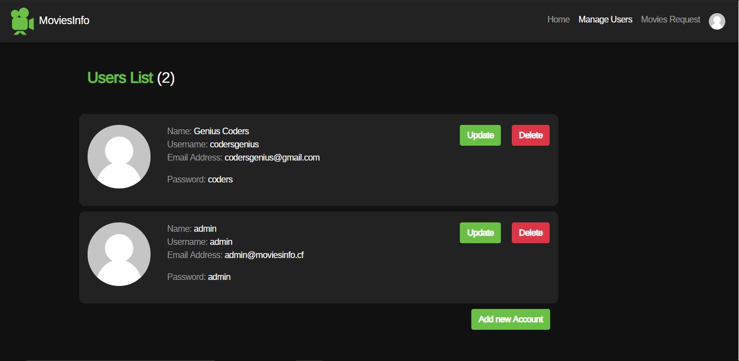Image resolution: width=739 pixels, height=361 pixels.
Task: Click the username codersgenius
Action: click(234, 145)
